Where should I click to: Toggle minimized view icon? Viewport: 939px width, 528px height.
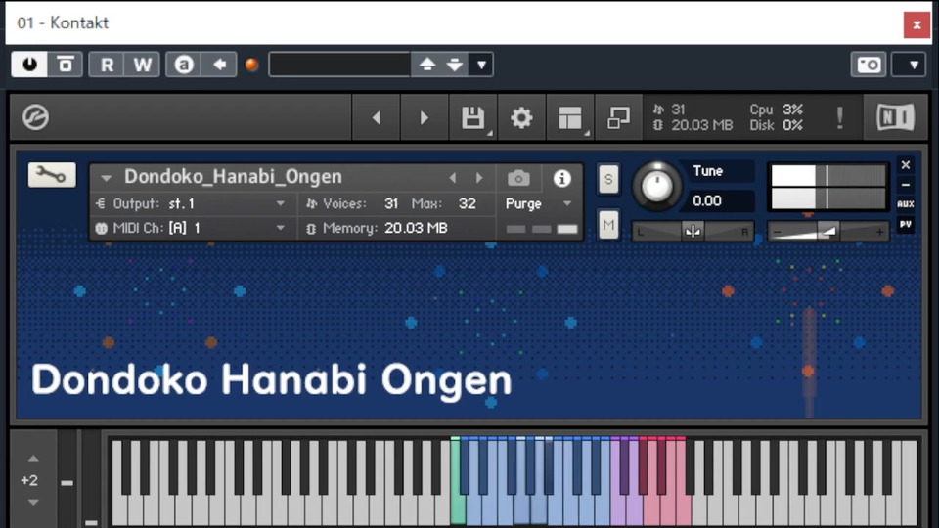click(x=618, y=117)
